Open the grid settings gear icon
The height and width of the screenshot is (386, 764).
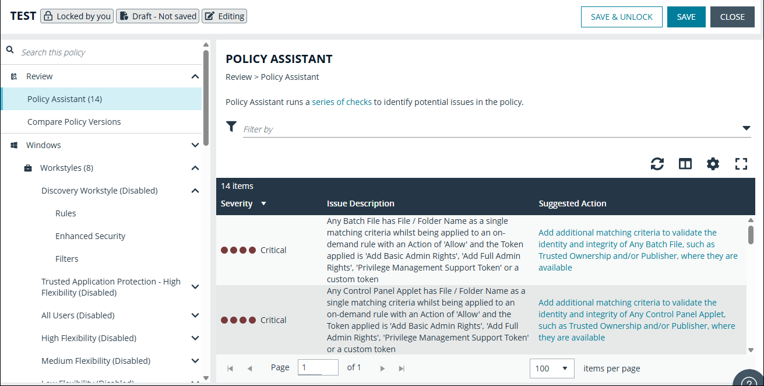(713, 164)
